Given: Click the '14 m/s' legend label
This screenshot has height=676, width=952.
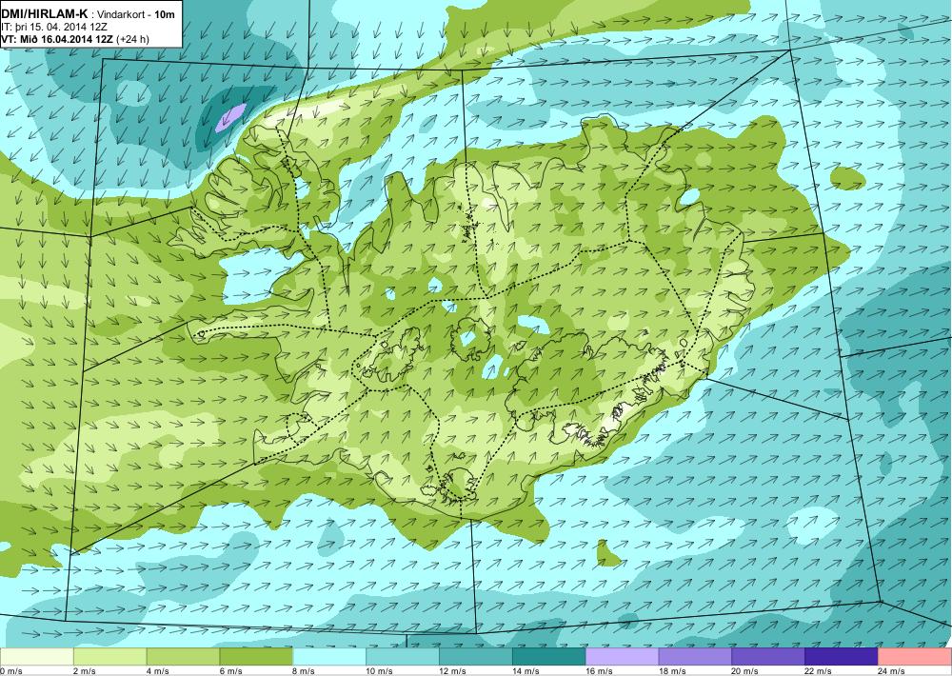Looking at the screenshot, I should (526, 671).
